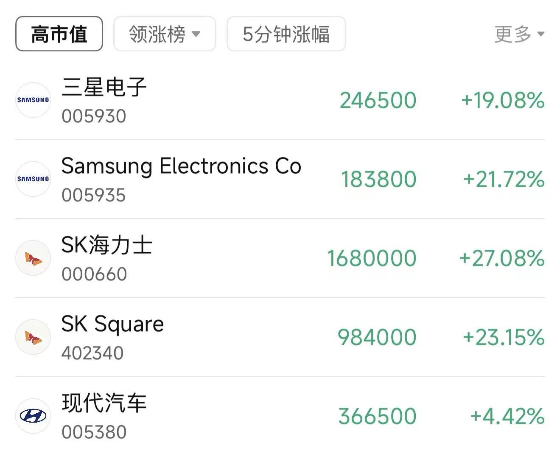The width and height of the screenshot is (560, 460).
Task: Tap the SK Square butterfly logo
Action: click(x=33, y=337)
